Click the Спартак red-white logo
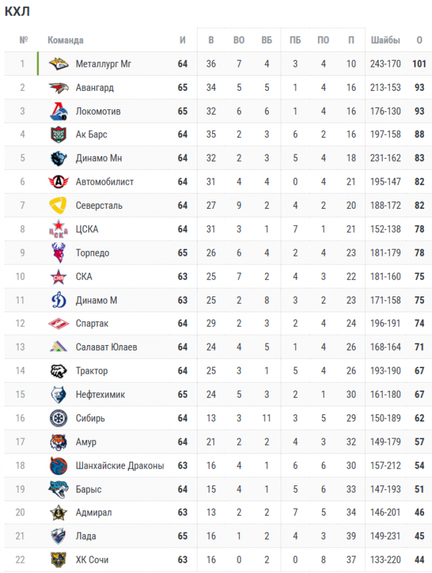Image resolution: width=432 pixels, height=573 pixels. (58, 324)
